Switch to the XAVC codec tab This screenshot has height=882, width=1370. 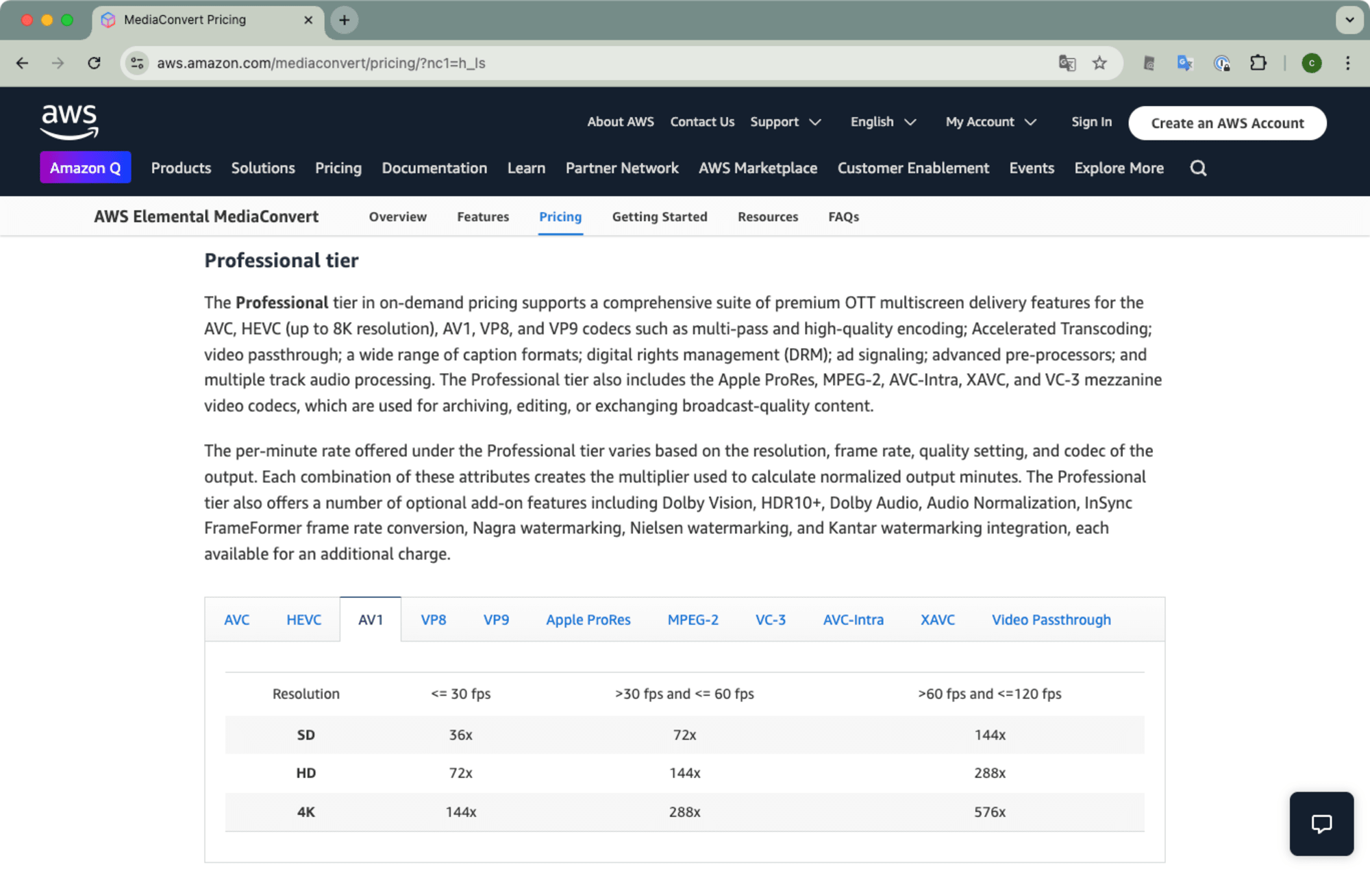click(938, 620)
